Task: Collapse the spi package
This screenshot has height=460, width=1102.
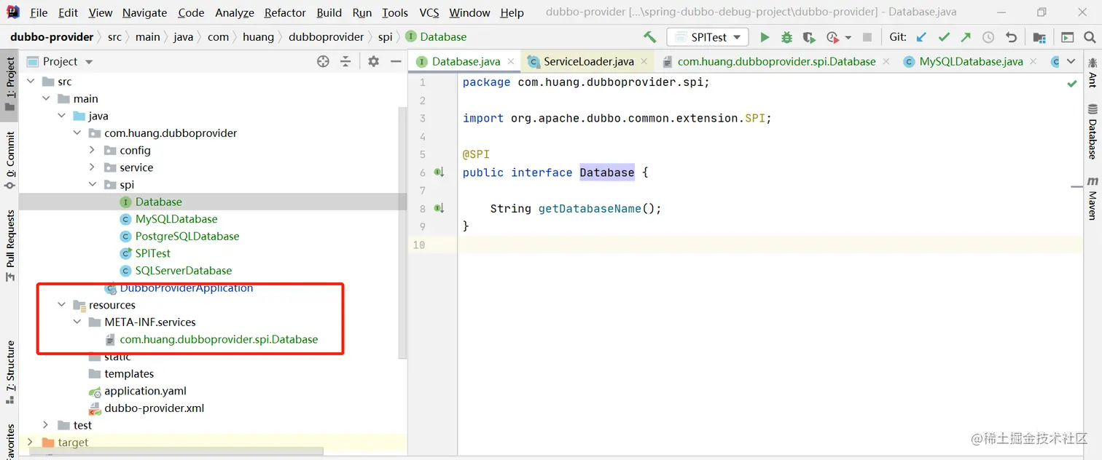Action: (x=92, y=185)
